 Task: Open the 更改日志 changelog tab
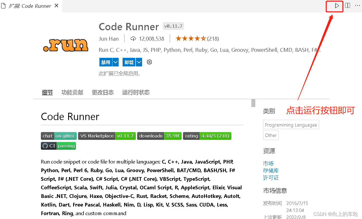pyautogui.click(x=103, y=92)
